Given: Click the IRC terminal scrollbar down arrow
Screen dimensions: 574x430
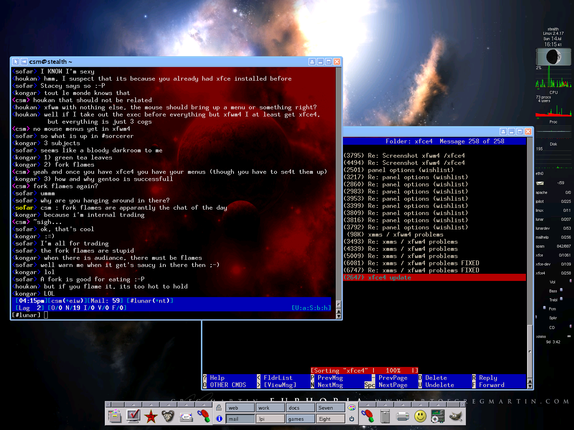Looking at the screenshot, I should [x=338, y=316].
